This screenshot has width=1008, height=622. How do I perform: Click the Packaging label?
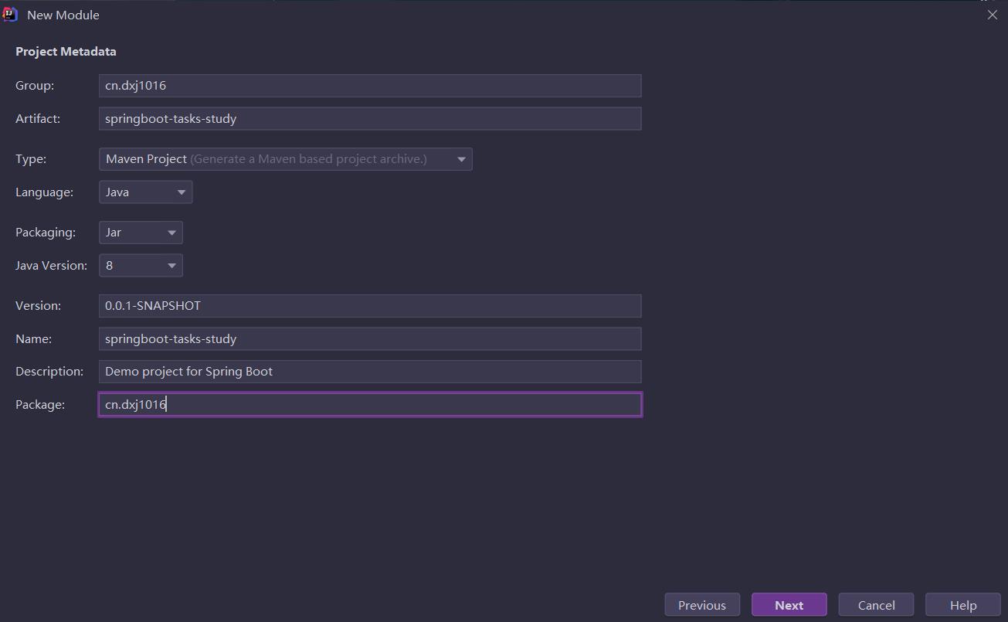(46, 233)
